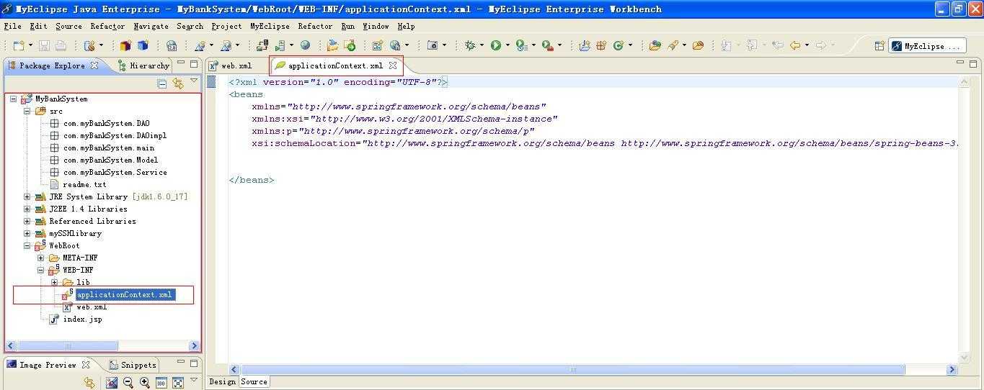Open the web browser globe icon

coord(306,45)
